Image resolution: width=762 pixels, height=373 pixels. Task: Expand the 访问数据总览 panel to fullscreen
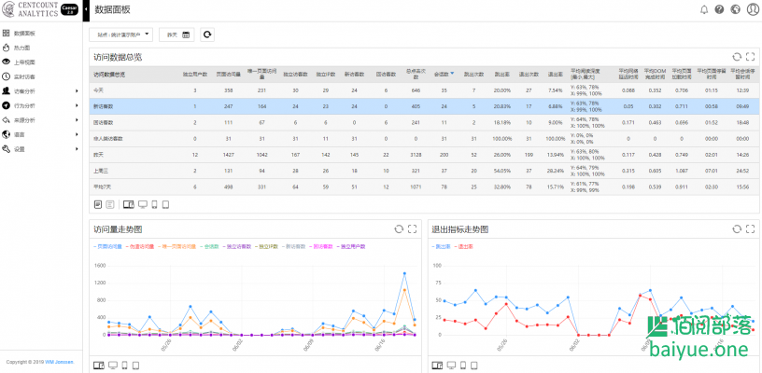coord(751,57)
